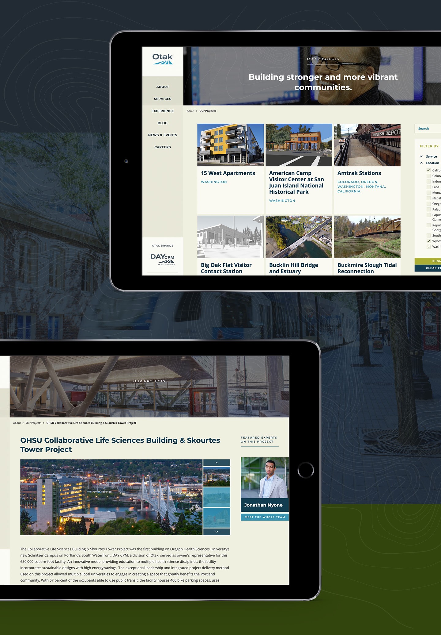Click the Meet The Whole Team button
Image resolution: width=441 pixels, height=635 pixels.
(x=265, y=517)
